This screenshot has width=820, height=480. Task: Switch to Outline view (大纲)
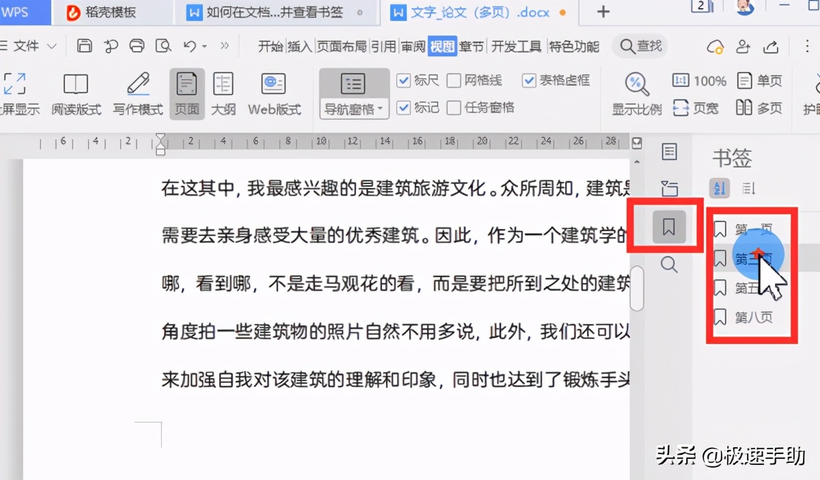click(223, 94)
